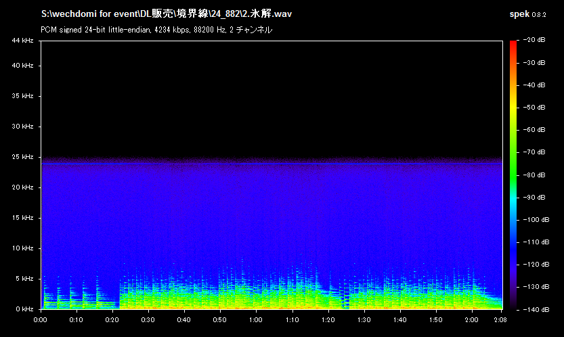Click the -30 dB scale label
The height and width of the screenshot is (337, 564).
coord(534,62)
